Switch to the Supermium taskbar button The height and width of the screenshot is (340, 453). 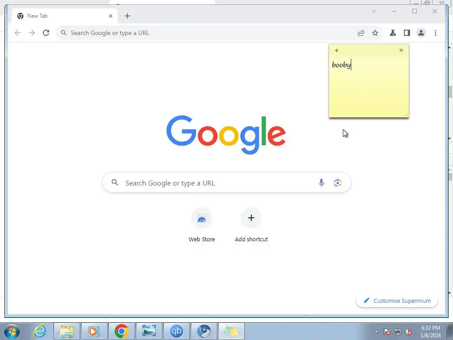coord(203,331)
